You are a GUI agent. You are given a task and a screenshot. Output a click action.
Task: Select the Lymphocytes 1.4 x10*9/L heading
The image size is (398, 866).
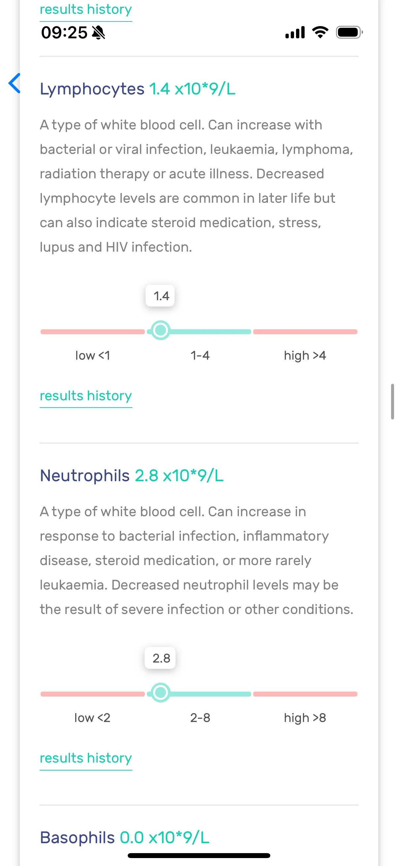tap(138, 90)
